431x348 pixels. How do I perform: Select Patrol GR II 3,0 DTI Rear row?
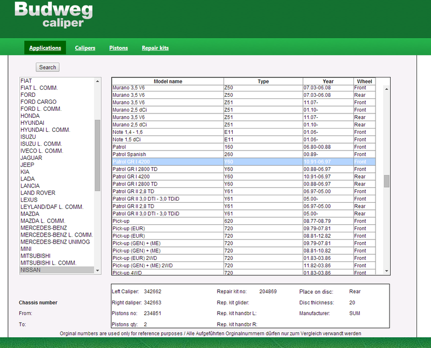244,214
